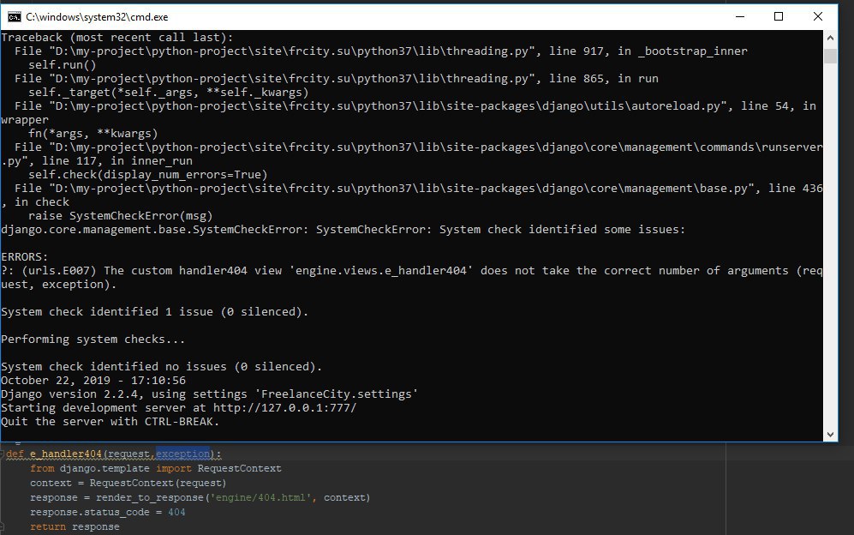Click the highlighted 'exception' parameter in editor
Image resolution: width=854 pixels, height=535 pixels.
click(183, 454)
